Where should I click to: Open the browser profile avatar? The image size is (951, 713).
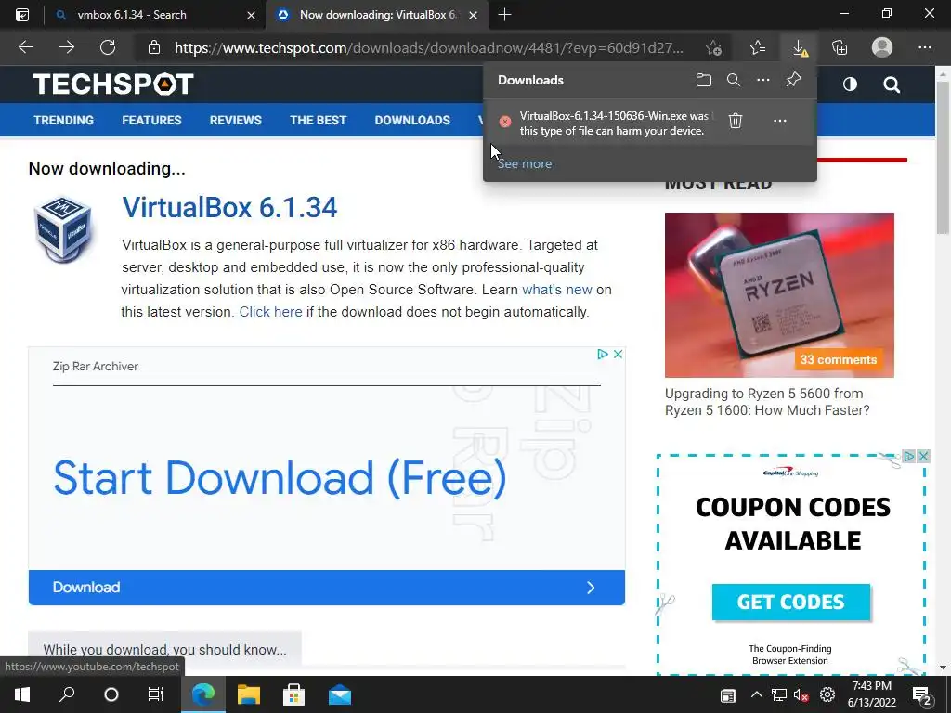pos(882,47)
